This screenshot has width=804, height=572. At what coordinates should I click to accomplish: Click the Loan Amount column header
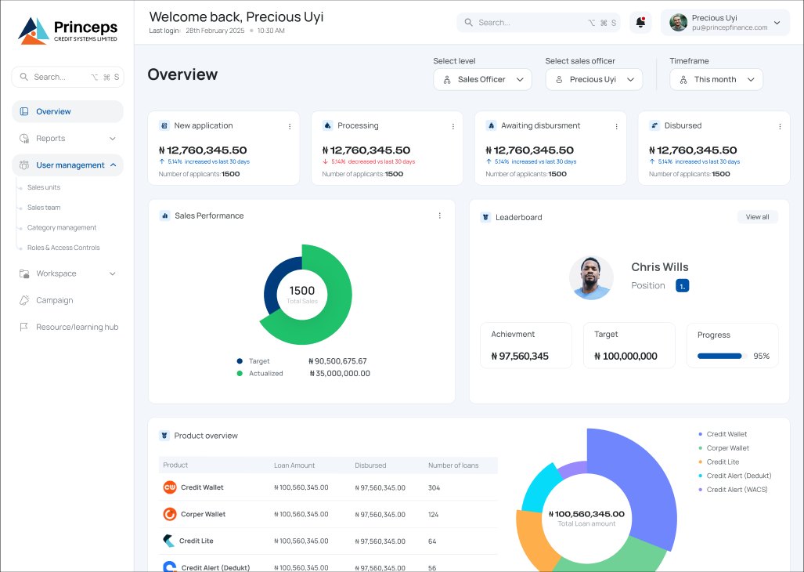pos(294,465)
